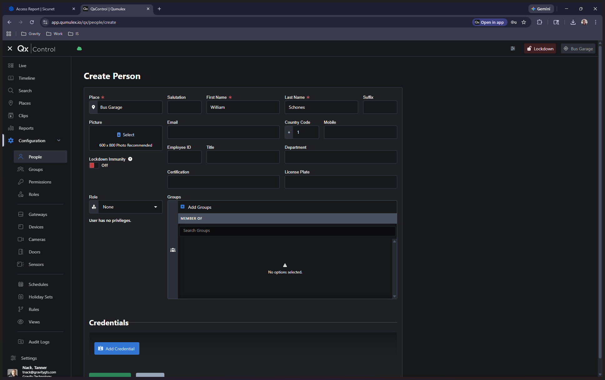
Task: Open the filter sliders icon in header
Action: click(513, 48)
